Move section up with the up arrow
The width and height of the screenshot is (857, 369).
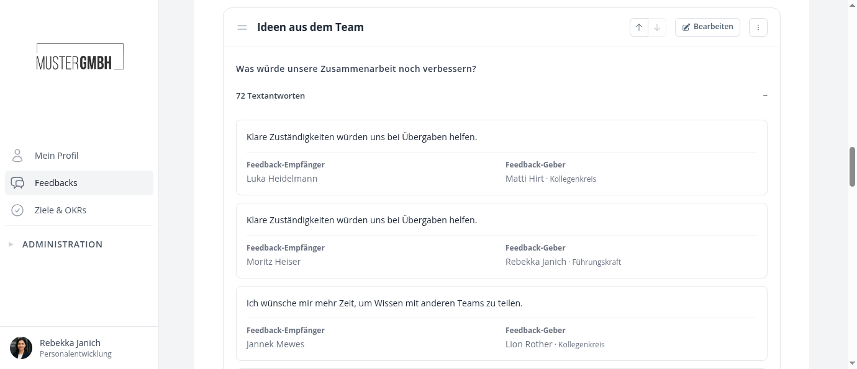pos(638,27)
